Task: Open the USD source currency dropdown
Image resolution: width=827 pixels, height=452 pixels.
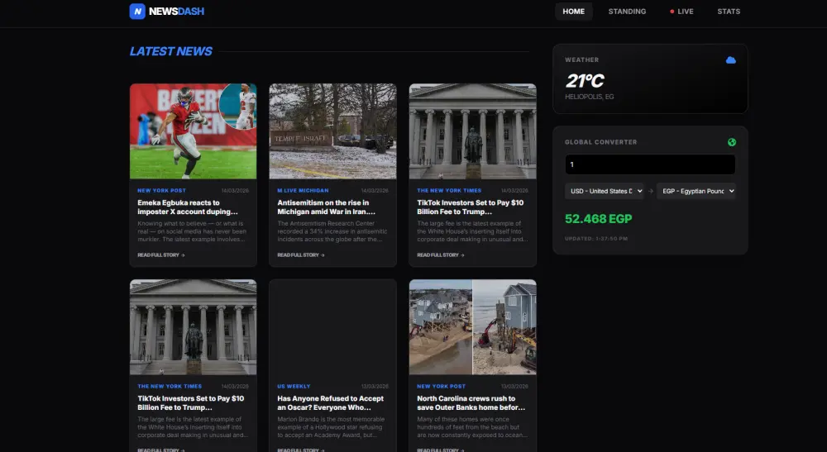Action: point(604,191)
